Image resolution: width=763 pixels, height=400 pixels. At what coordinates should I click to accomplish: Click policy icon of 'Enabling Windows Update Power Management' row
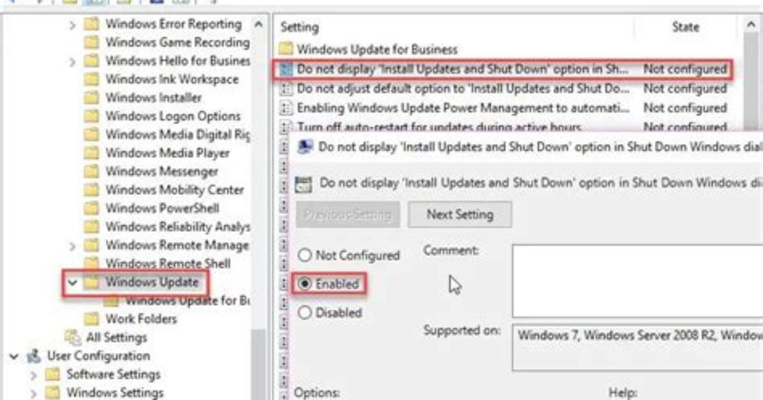286,108
